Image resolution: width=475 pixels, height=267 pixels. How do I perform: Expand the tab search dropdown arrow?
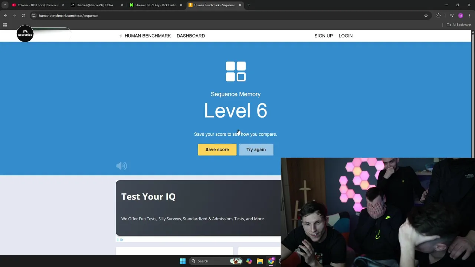tap(5, 5)
